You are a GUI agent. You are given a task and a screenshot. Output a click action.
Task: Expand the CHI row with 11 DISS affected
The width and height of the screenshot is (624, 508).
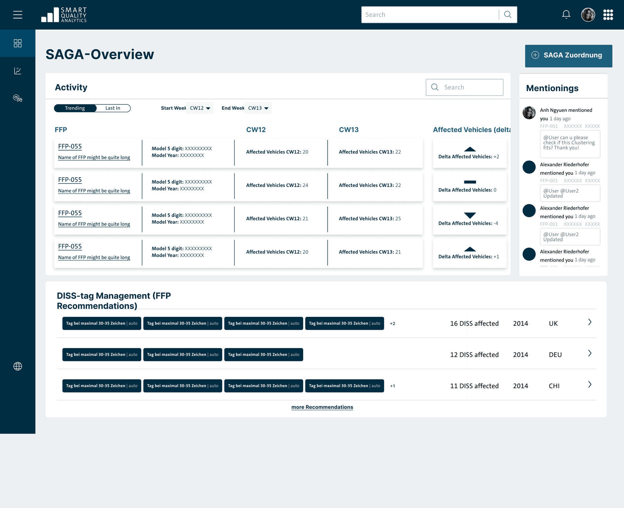click(590, 385)
